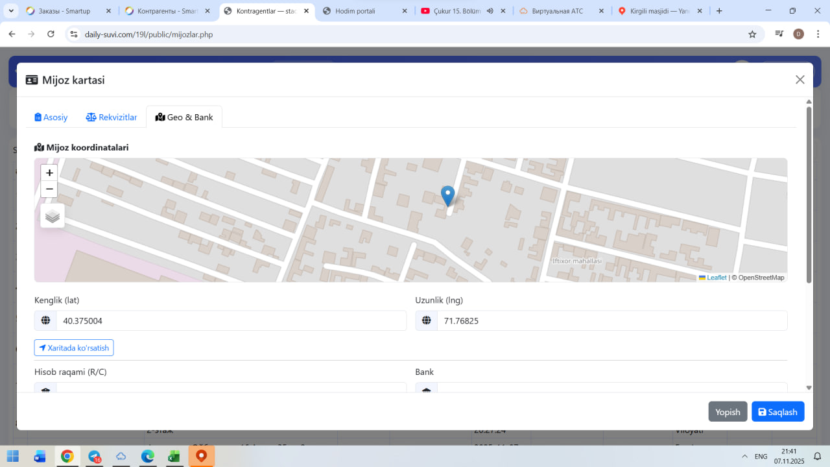Image resolution: width=830 pixels, height=467 pixels.
Task: Expand the browser tab search dropdown
Action: [11, 11]
